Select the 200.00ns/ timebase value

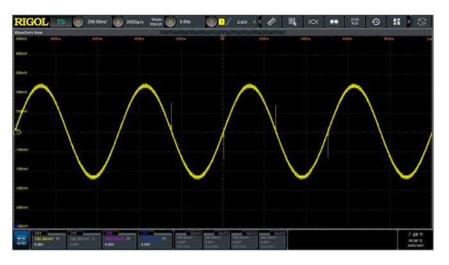tap(97, 22)
